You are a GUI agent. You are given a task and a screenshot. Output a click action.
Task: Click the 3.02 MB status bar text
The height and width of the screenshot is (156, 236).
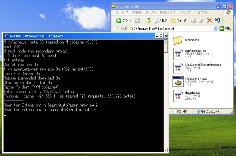click(x=181, y=111)
